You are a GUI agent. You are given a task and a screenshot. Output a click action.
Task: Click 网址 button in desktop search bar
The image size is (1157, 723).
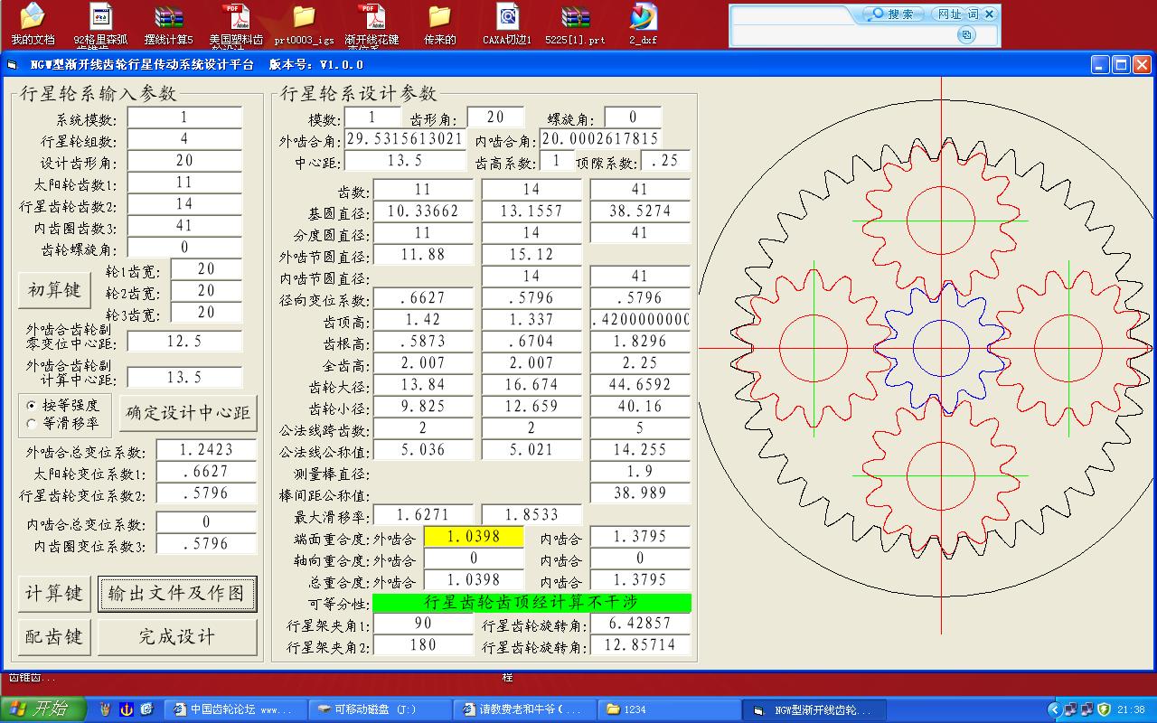point(949,14)
